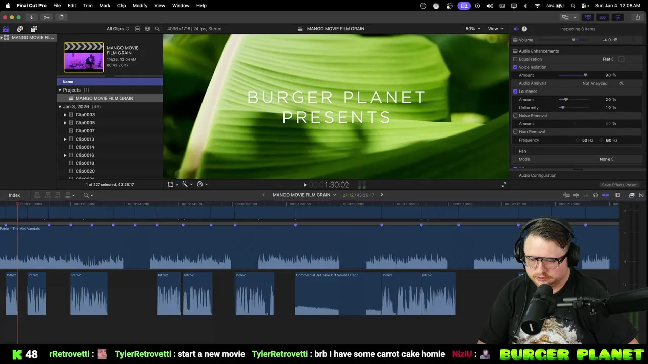Expand Clip0003 disclosure triangle
Screen dimensions: 648x364
tap(65, 115)
